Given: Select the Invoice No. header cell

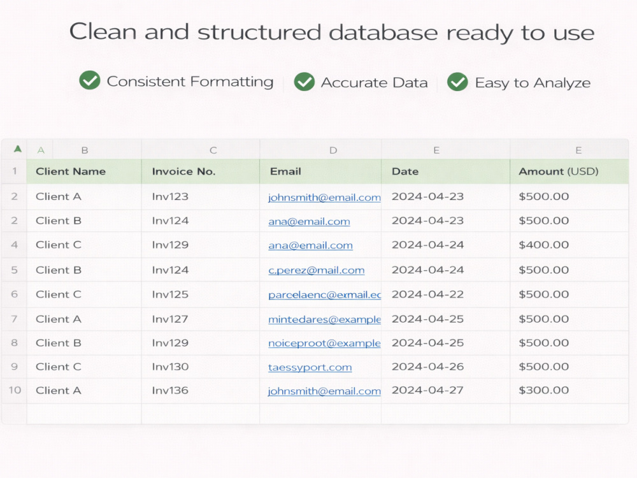Looking at the screenshot, I should [x=201, y=171].
